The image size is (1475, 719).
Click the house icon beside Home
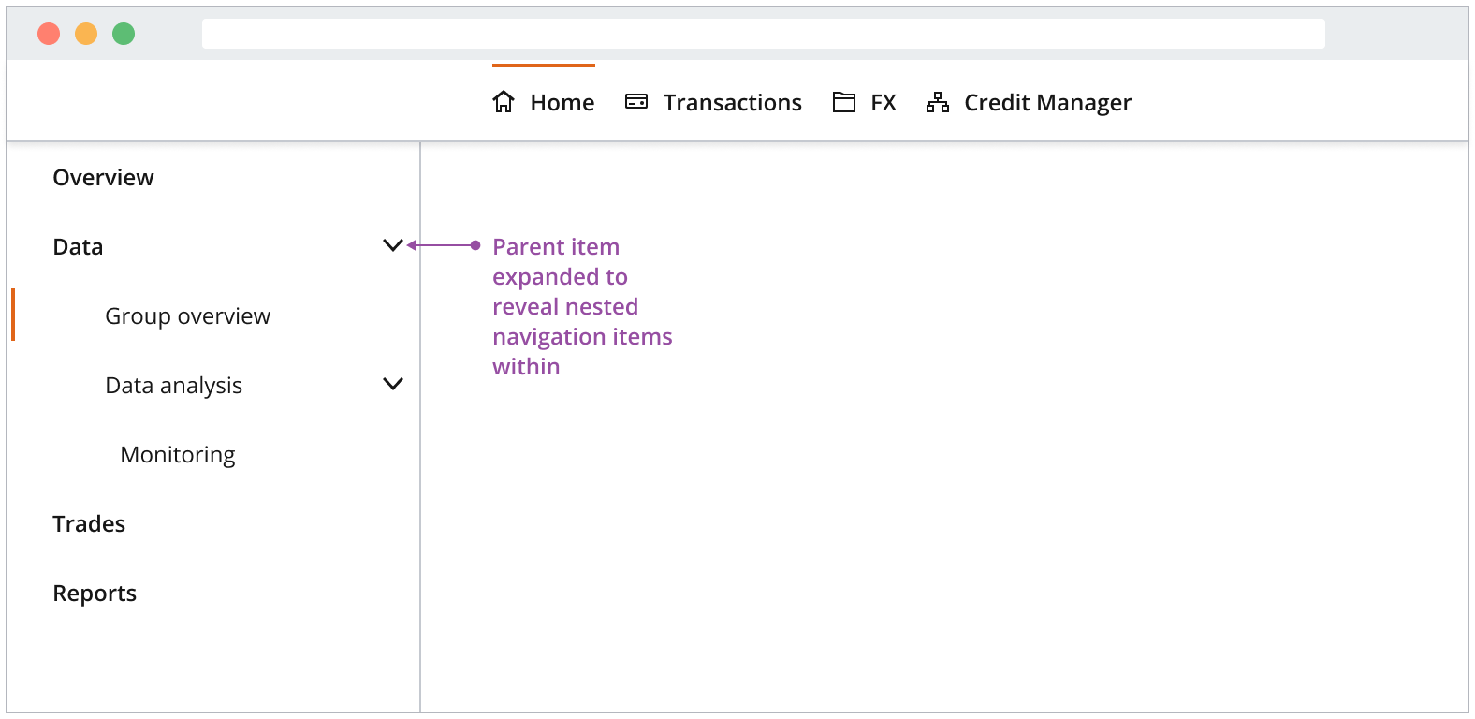coord(504,102)
